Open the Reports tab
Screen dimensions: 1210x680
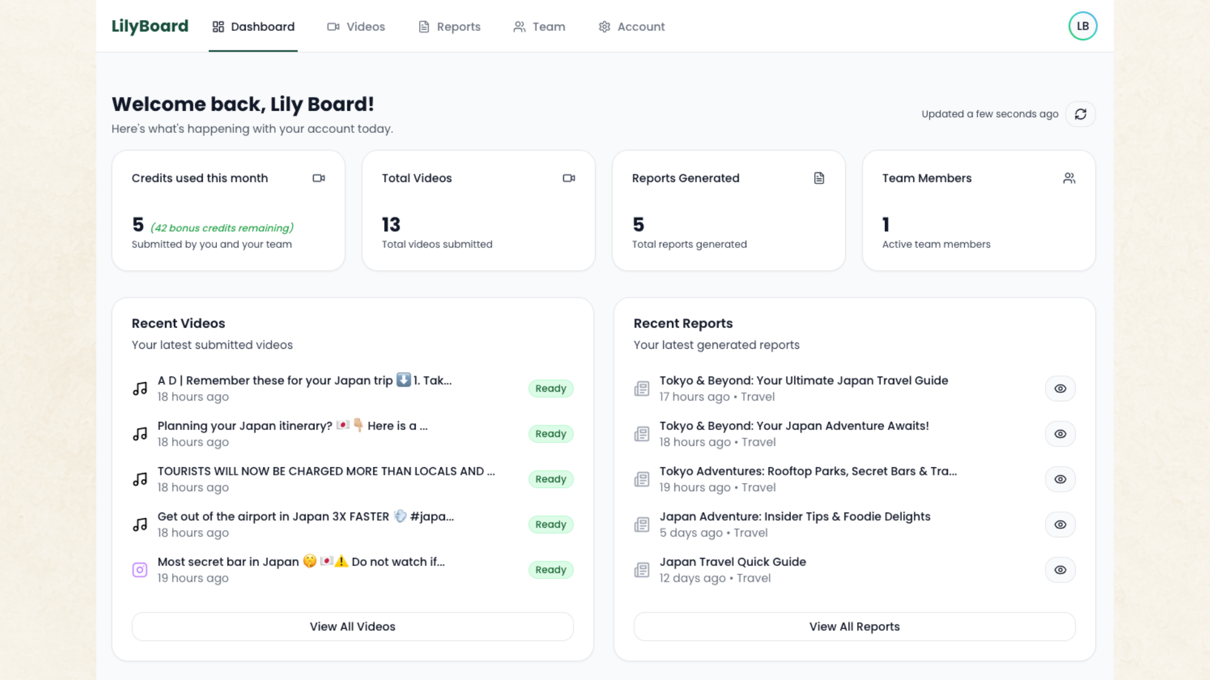pos(449,26)
